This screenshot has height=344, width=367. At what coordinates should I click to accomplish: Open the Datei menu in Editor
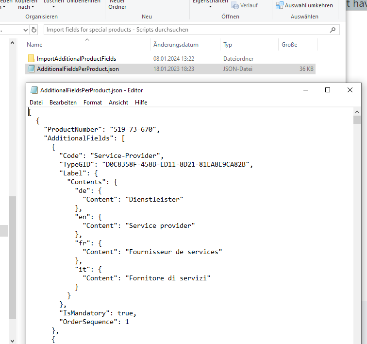pyautogui.click(x=36, y=103)
